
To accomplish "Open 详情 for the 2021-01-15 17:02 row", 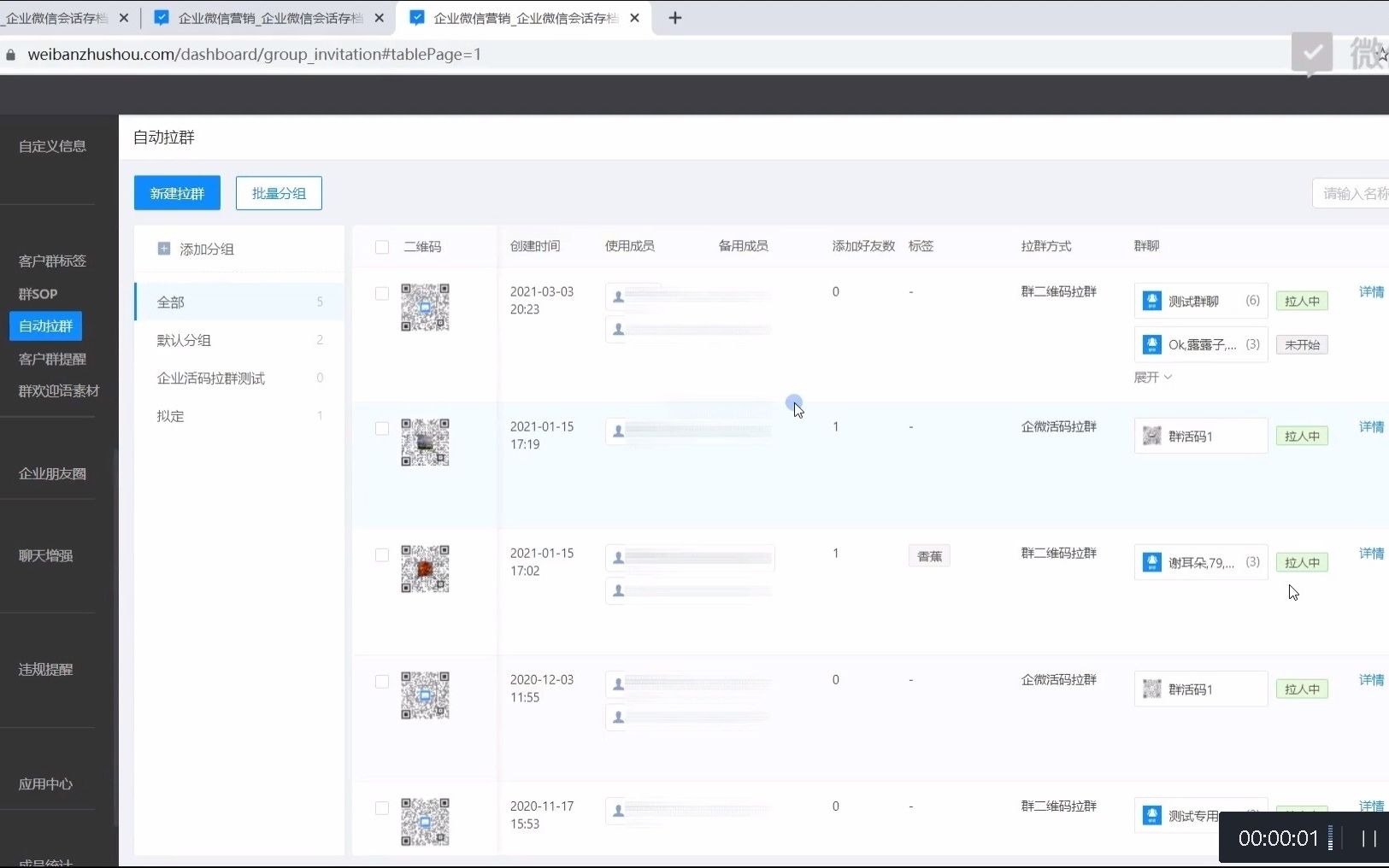I will [1371, 553].
